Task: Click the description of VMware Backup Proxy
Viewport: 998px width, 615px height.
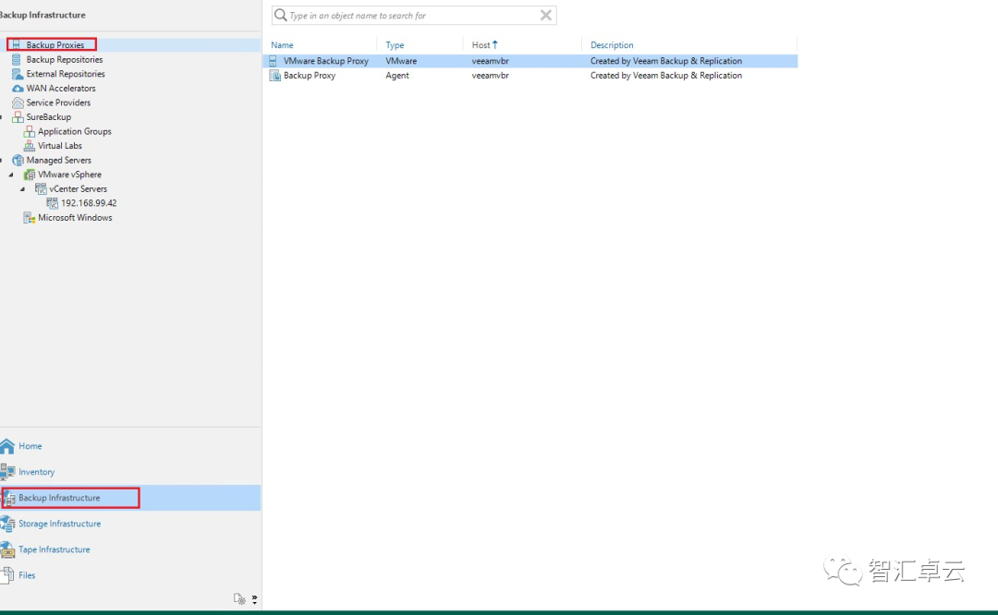Action: tap(665, 61)
